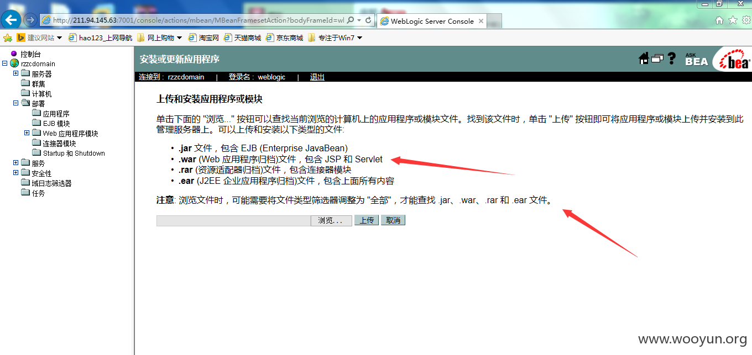This screenshot has height=355, width=752.
Task: Select Web 应用程序模块 tree item
Action: click(70, 134)
